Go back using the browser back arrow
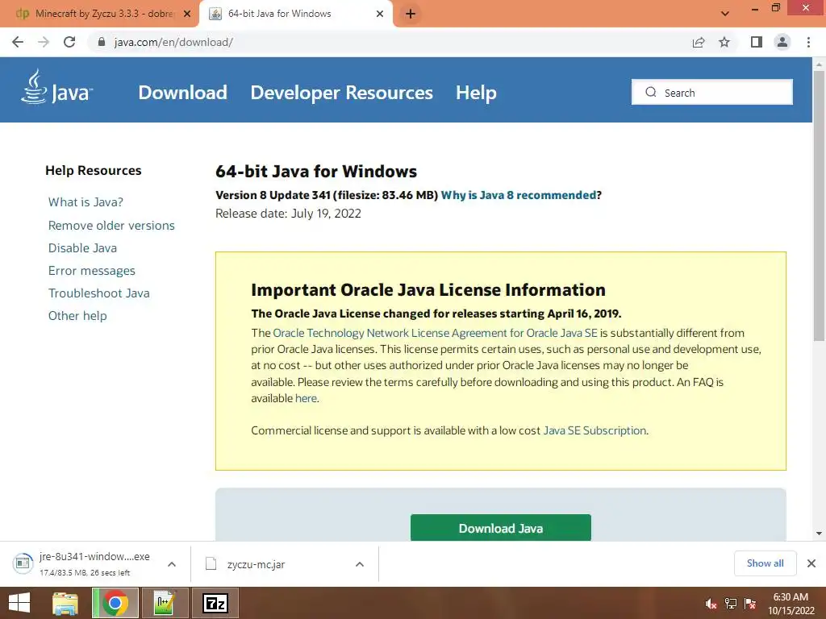 18,42
